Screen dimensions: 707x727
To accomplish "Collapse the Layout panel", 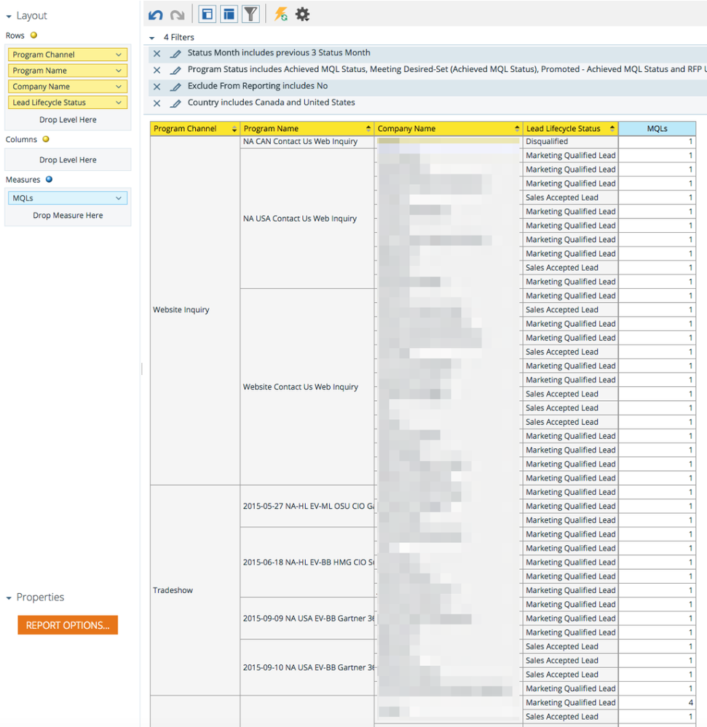I will 9,16.
